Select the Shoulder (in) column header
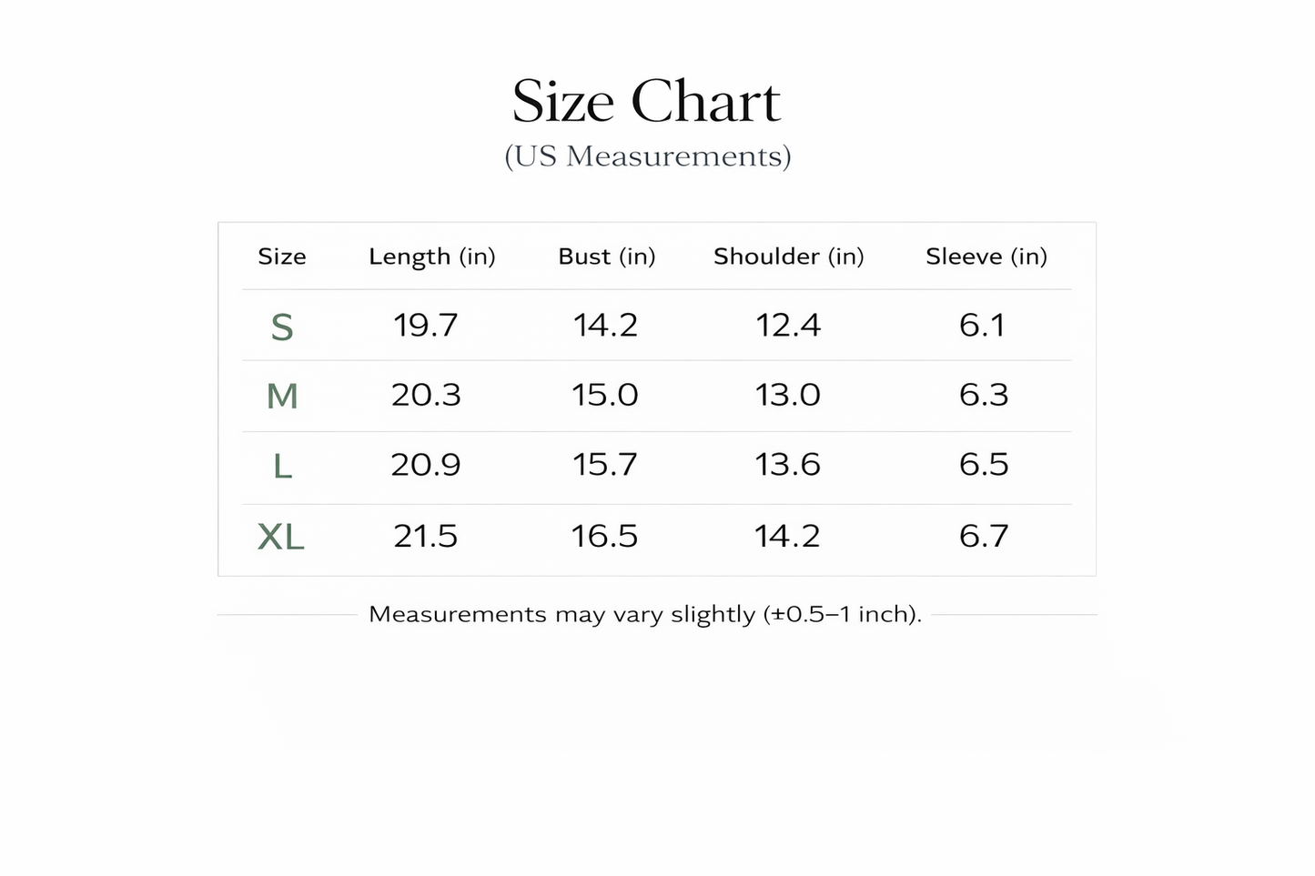The width and height of the screenshot is (1315, 876). (x=789, y=257)
